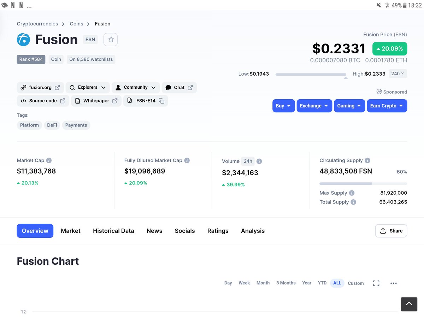The image size is (424, 318).
Task: Add Fusion to watchlist with star icon
Action: tap(111, 40)
